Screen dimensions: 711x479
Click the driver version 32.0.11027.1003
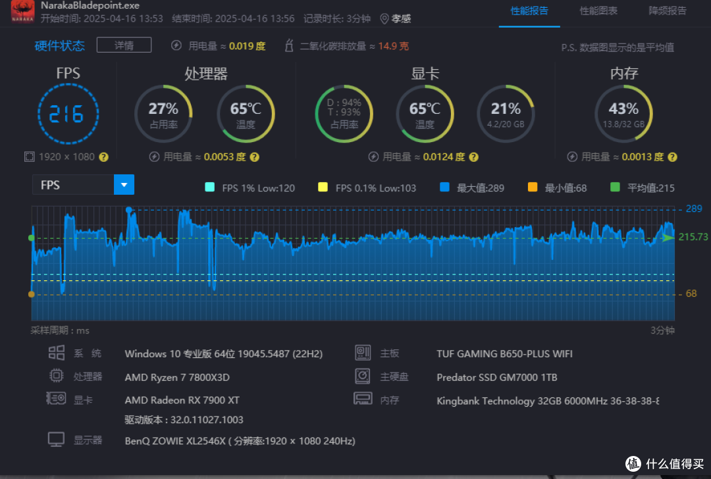click(207, 420)
